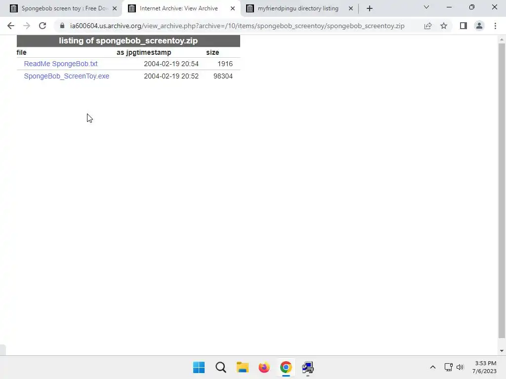506x379 pixels.
Task: Focus the address bar URL field
Action: click(x=237, y=26)
